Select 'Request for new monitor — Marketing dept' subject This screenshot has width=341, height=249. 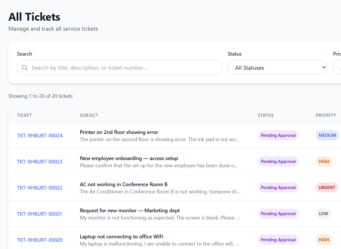click(x=130, y=211)
